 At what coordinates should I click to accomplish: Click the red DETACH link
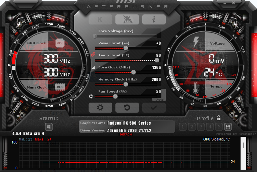[126, 134]
